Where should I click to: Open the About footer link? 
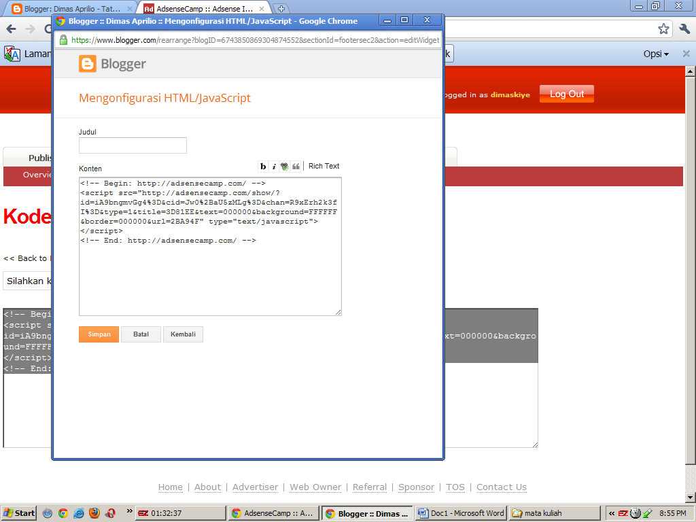pos(207,487)
